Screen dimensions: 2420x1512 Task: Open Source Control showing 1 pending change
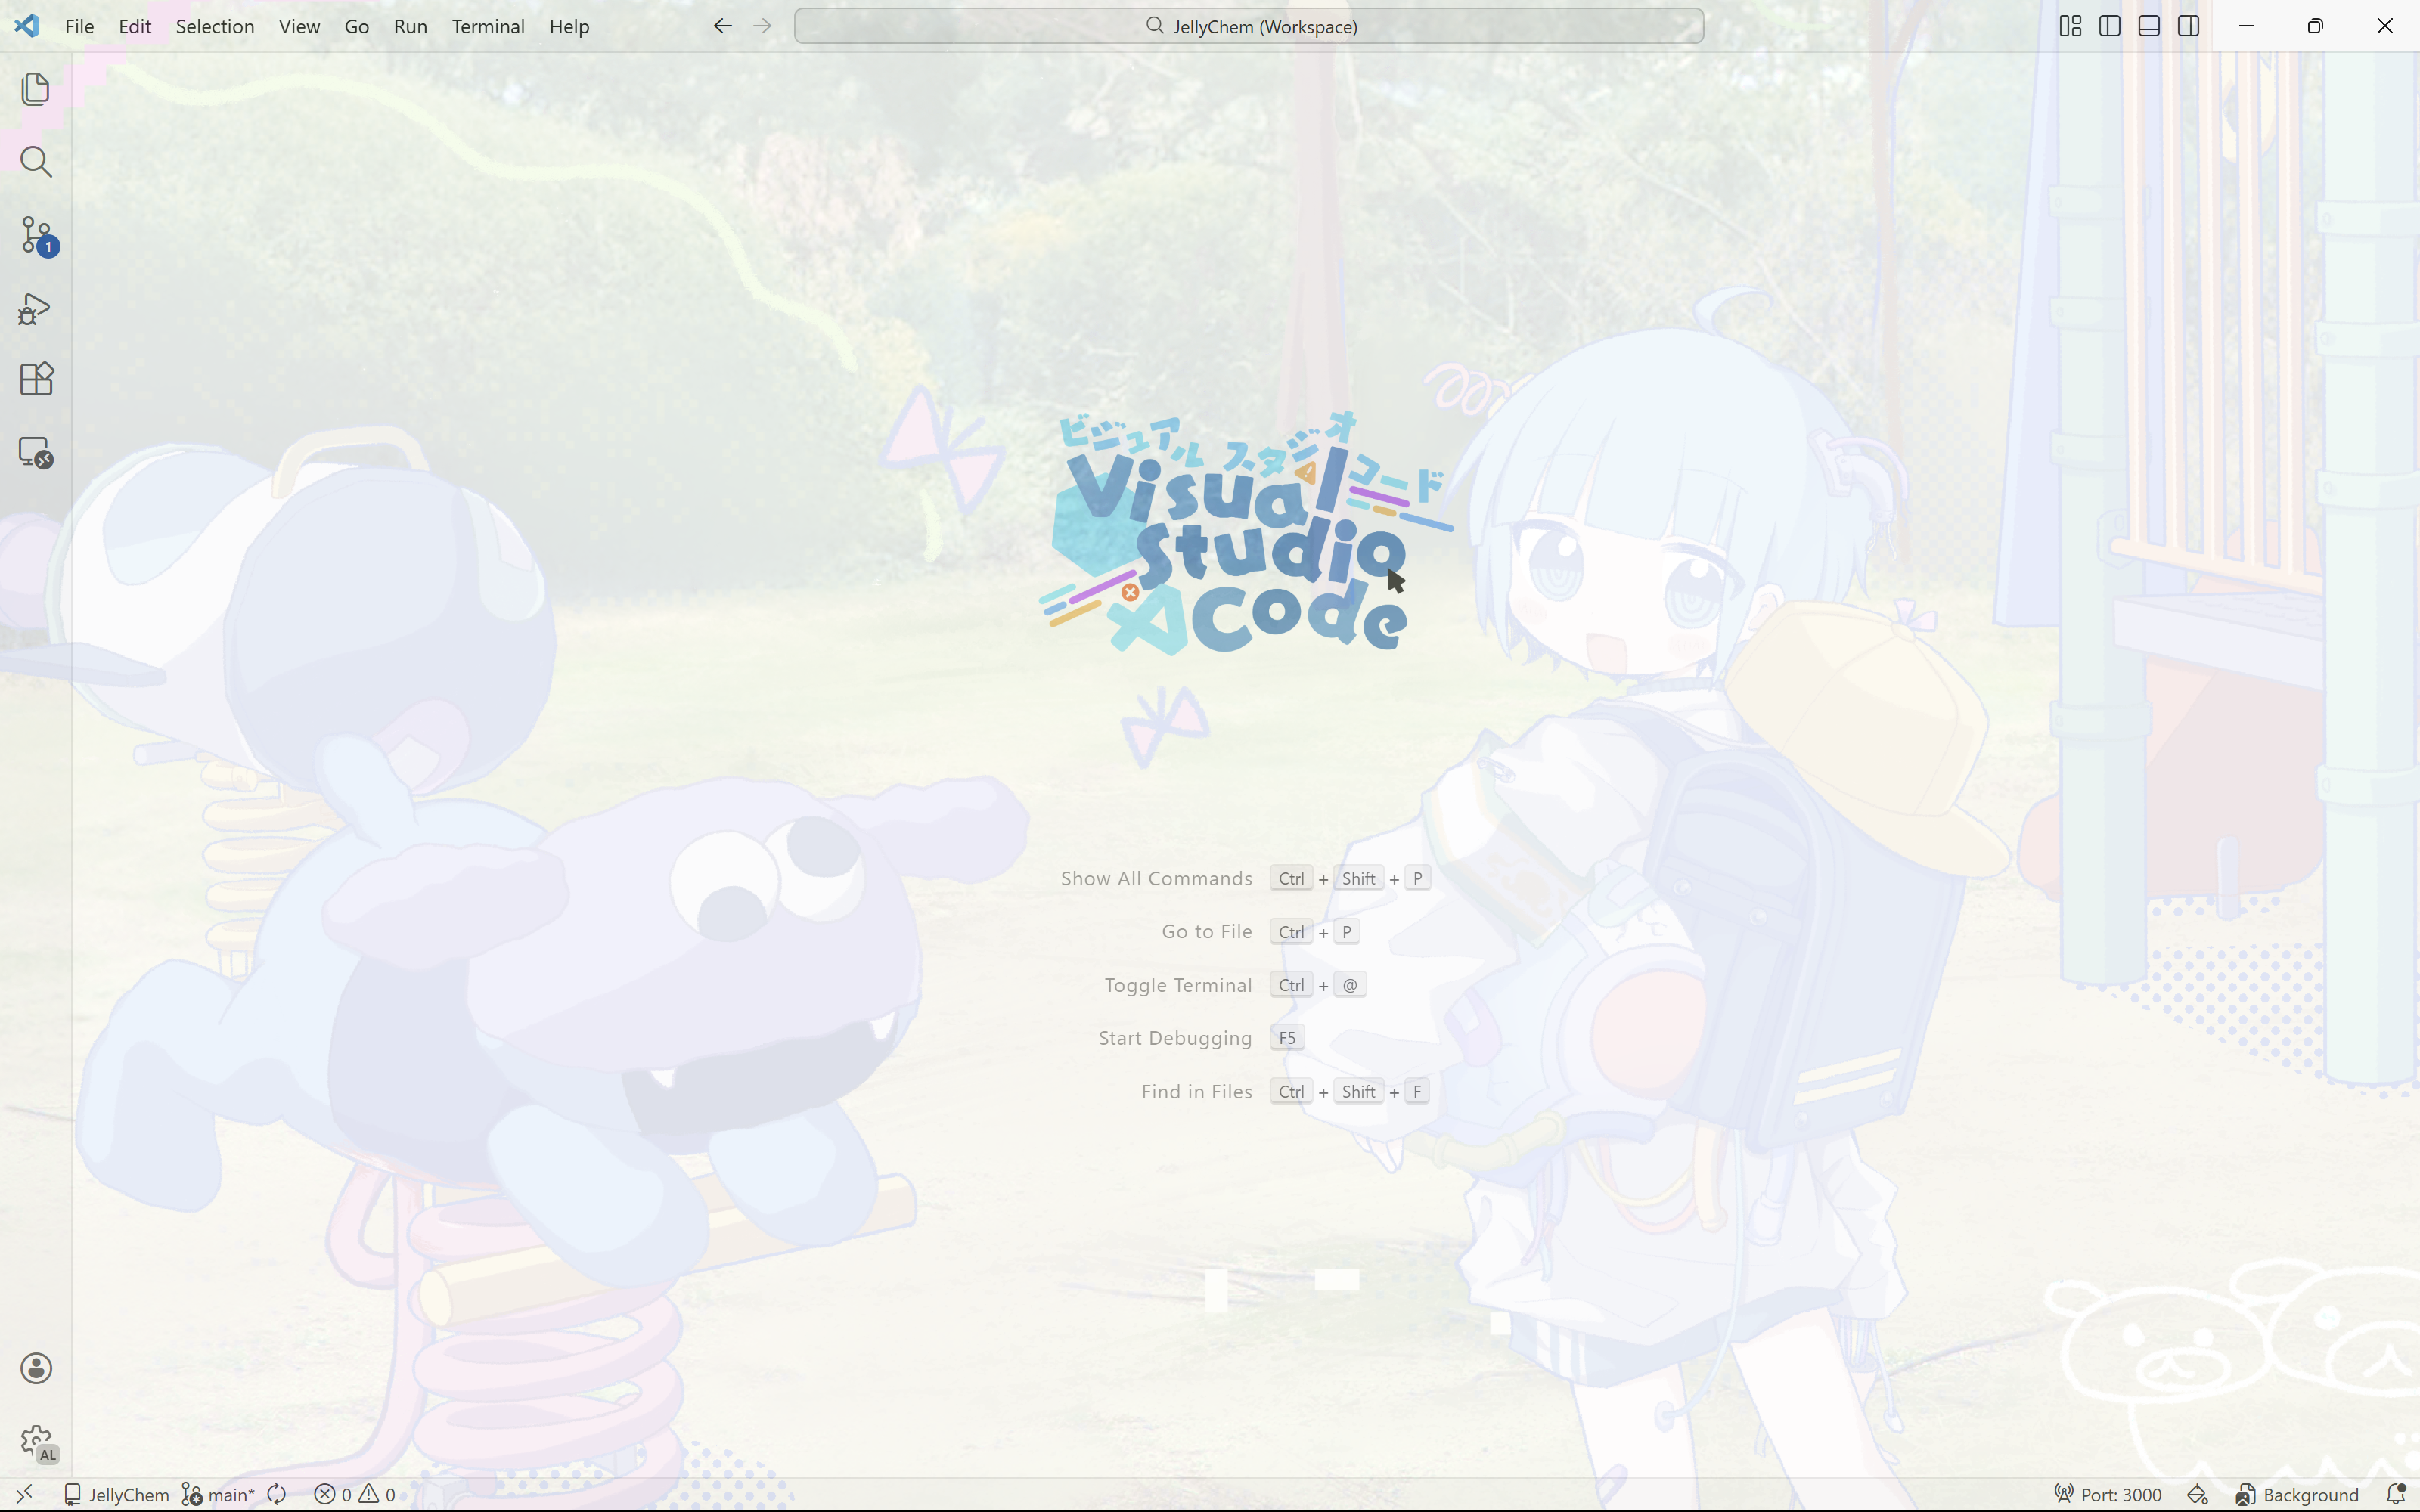pyautogui.click(x=36, y=235)
